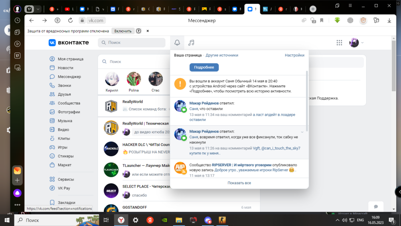Switch to Другие источники tab
The image size is (401, 226).
pos(222,55)
